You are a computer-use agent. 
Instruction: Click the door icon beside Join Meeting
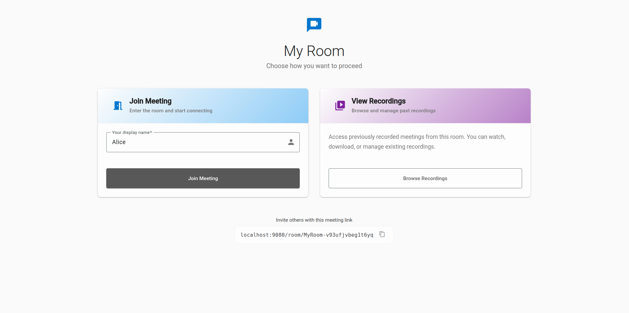[x=118, y=106]
